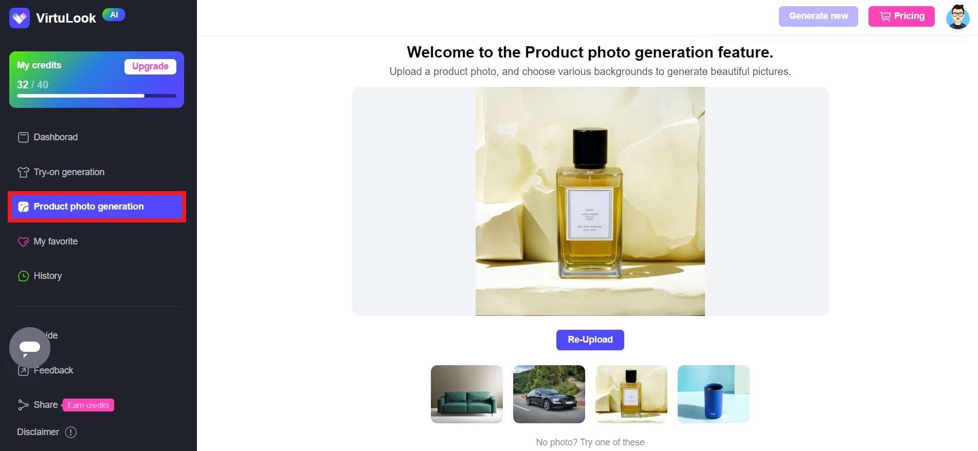The image size is (978, 451).
Task: Click the Feedback external link icon
Action: 23,370
